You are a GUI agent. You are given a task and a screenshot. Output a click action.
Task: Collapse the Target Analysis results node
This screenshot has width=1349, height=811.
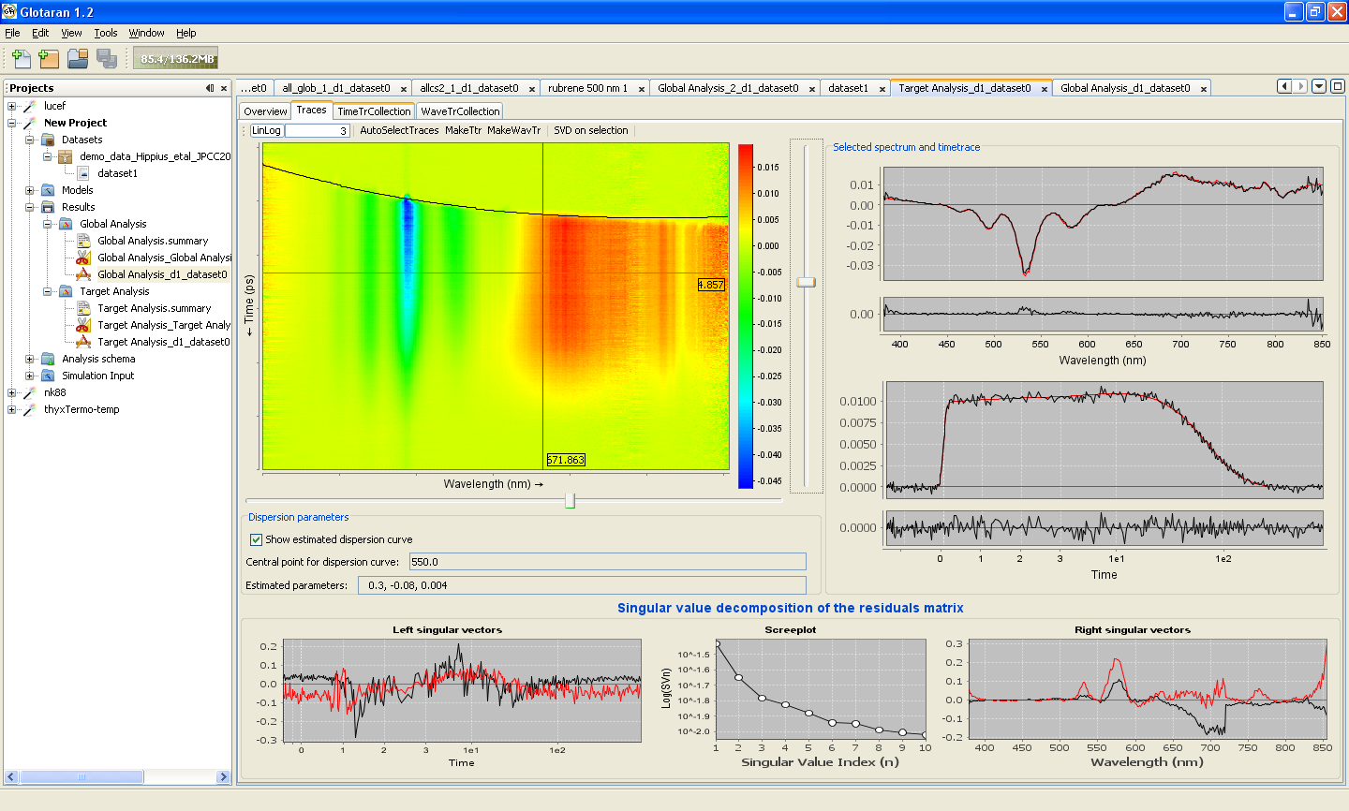(x=48, y=291)
